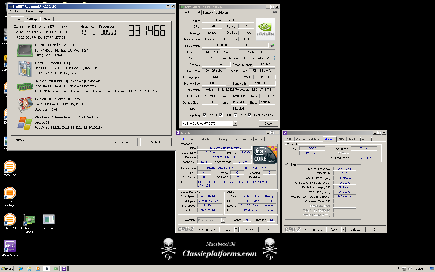Toggle the DirectCompute 4.0 checkbox
The image size is (435, 272).
[x=250, y=115]
